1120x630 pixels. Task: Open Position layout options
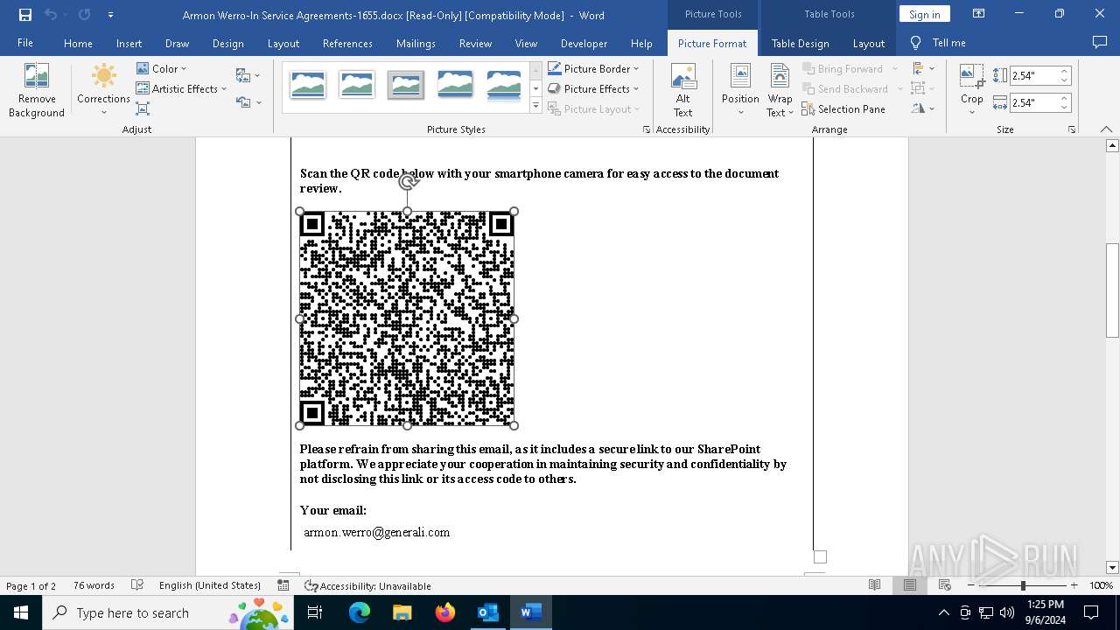(740, 90)
